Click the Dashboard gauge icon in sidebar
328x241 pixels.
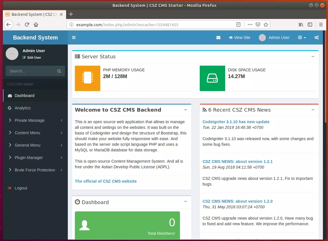point(10,96)
